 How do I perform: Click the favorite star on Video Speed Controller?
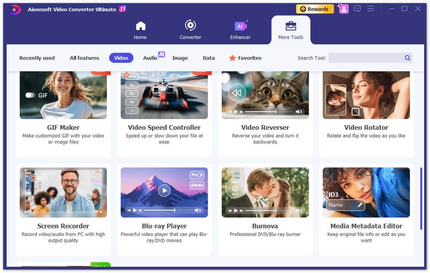(126, 75)
